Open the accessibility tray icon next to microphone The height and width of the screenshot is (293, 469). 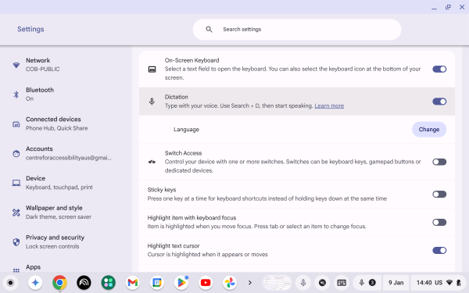pyautogui.click(x=322, y=283)
